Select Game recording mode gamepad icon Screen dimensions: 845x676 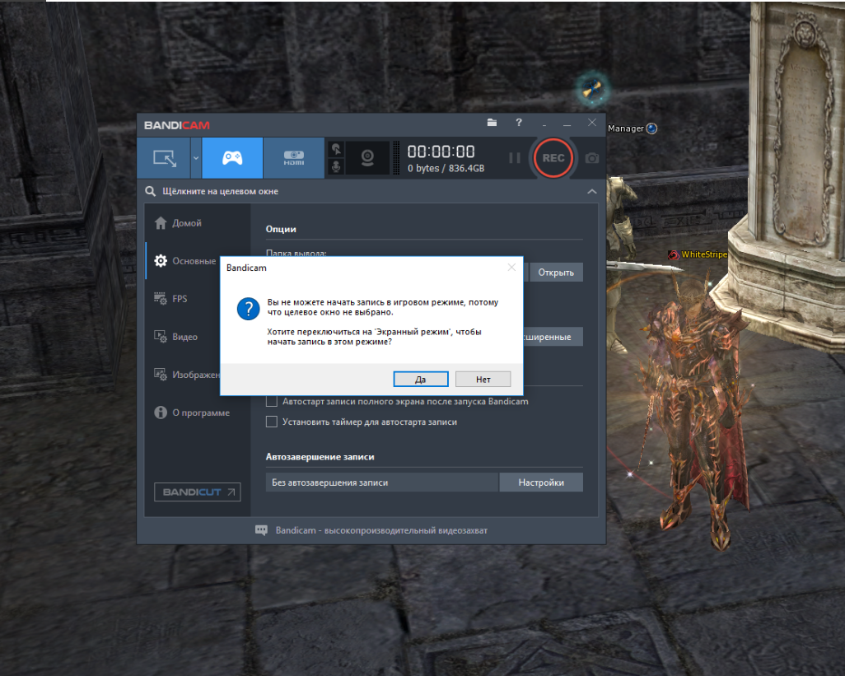pyautogui.click(x=232, y=157)
